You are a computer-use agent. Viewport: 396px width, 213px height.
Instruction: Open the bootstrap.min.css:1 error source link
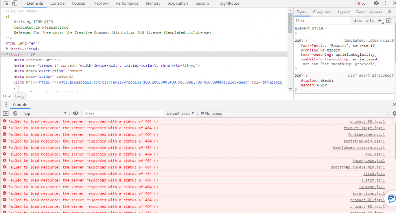click(364, 141)
